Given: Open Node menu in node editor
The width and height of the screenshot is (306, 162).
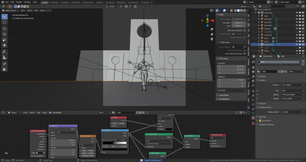Looking at the screenshot, I should point(45,113).
